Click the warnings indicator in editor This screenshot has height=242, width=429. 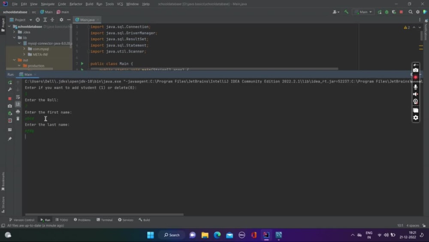pyautogui.click(x=407, y=28)
